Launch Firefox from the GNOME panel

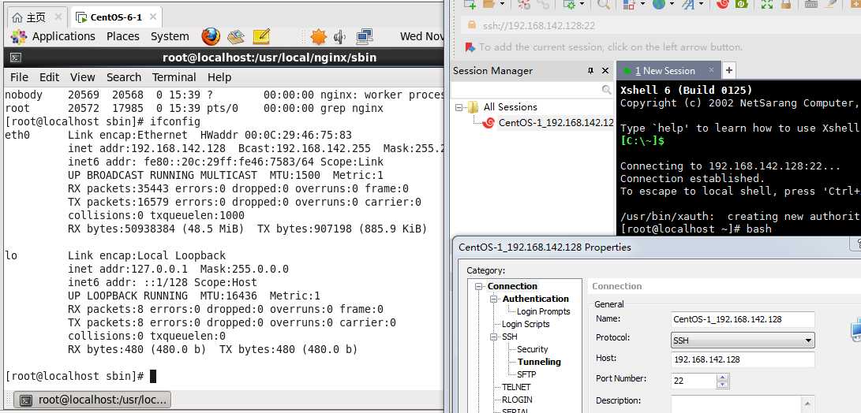pos(211,37)
